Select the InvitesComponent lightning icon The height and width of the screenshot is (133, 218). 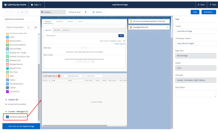coord(7,117)
